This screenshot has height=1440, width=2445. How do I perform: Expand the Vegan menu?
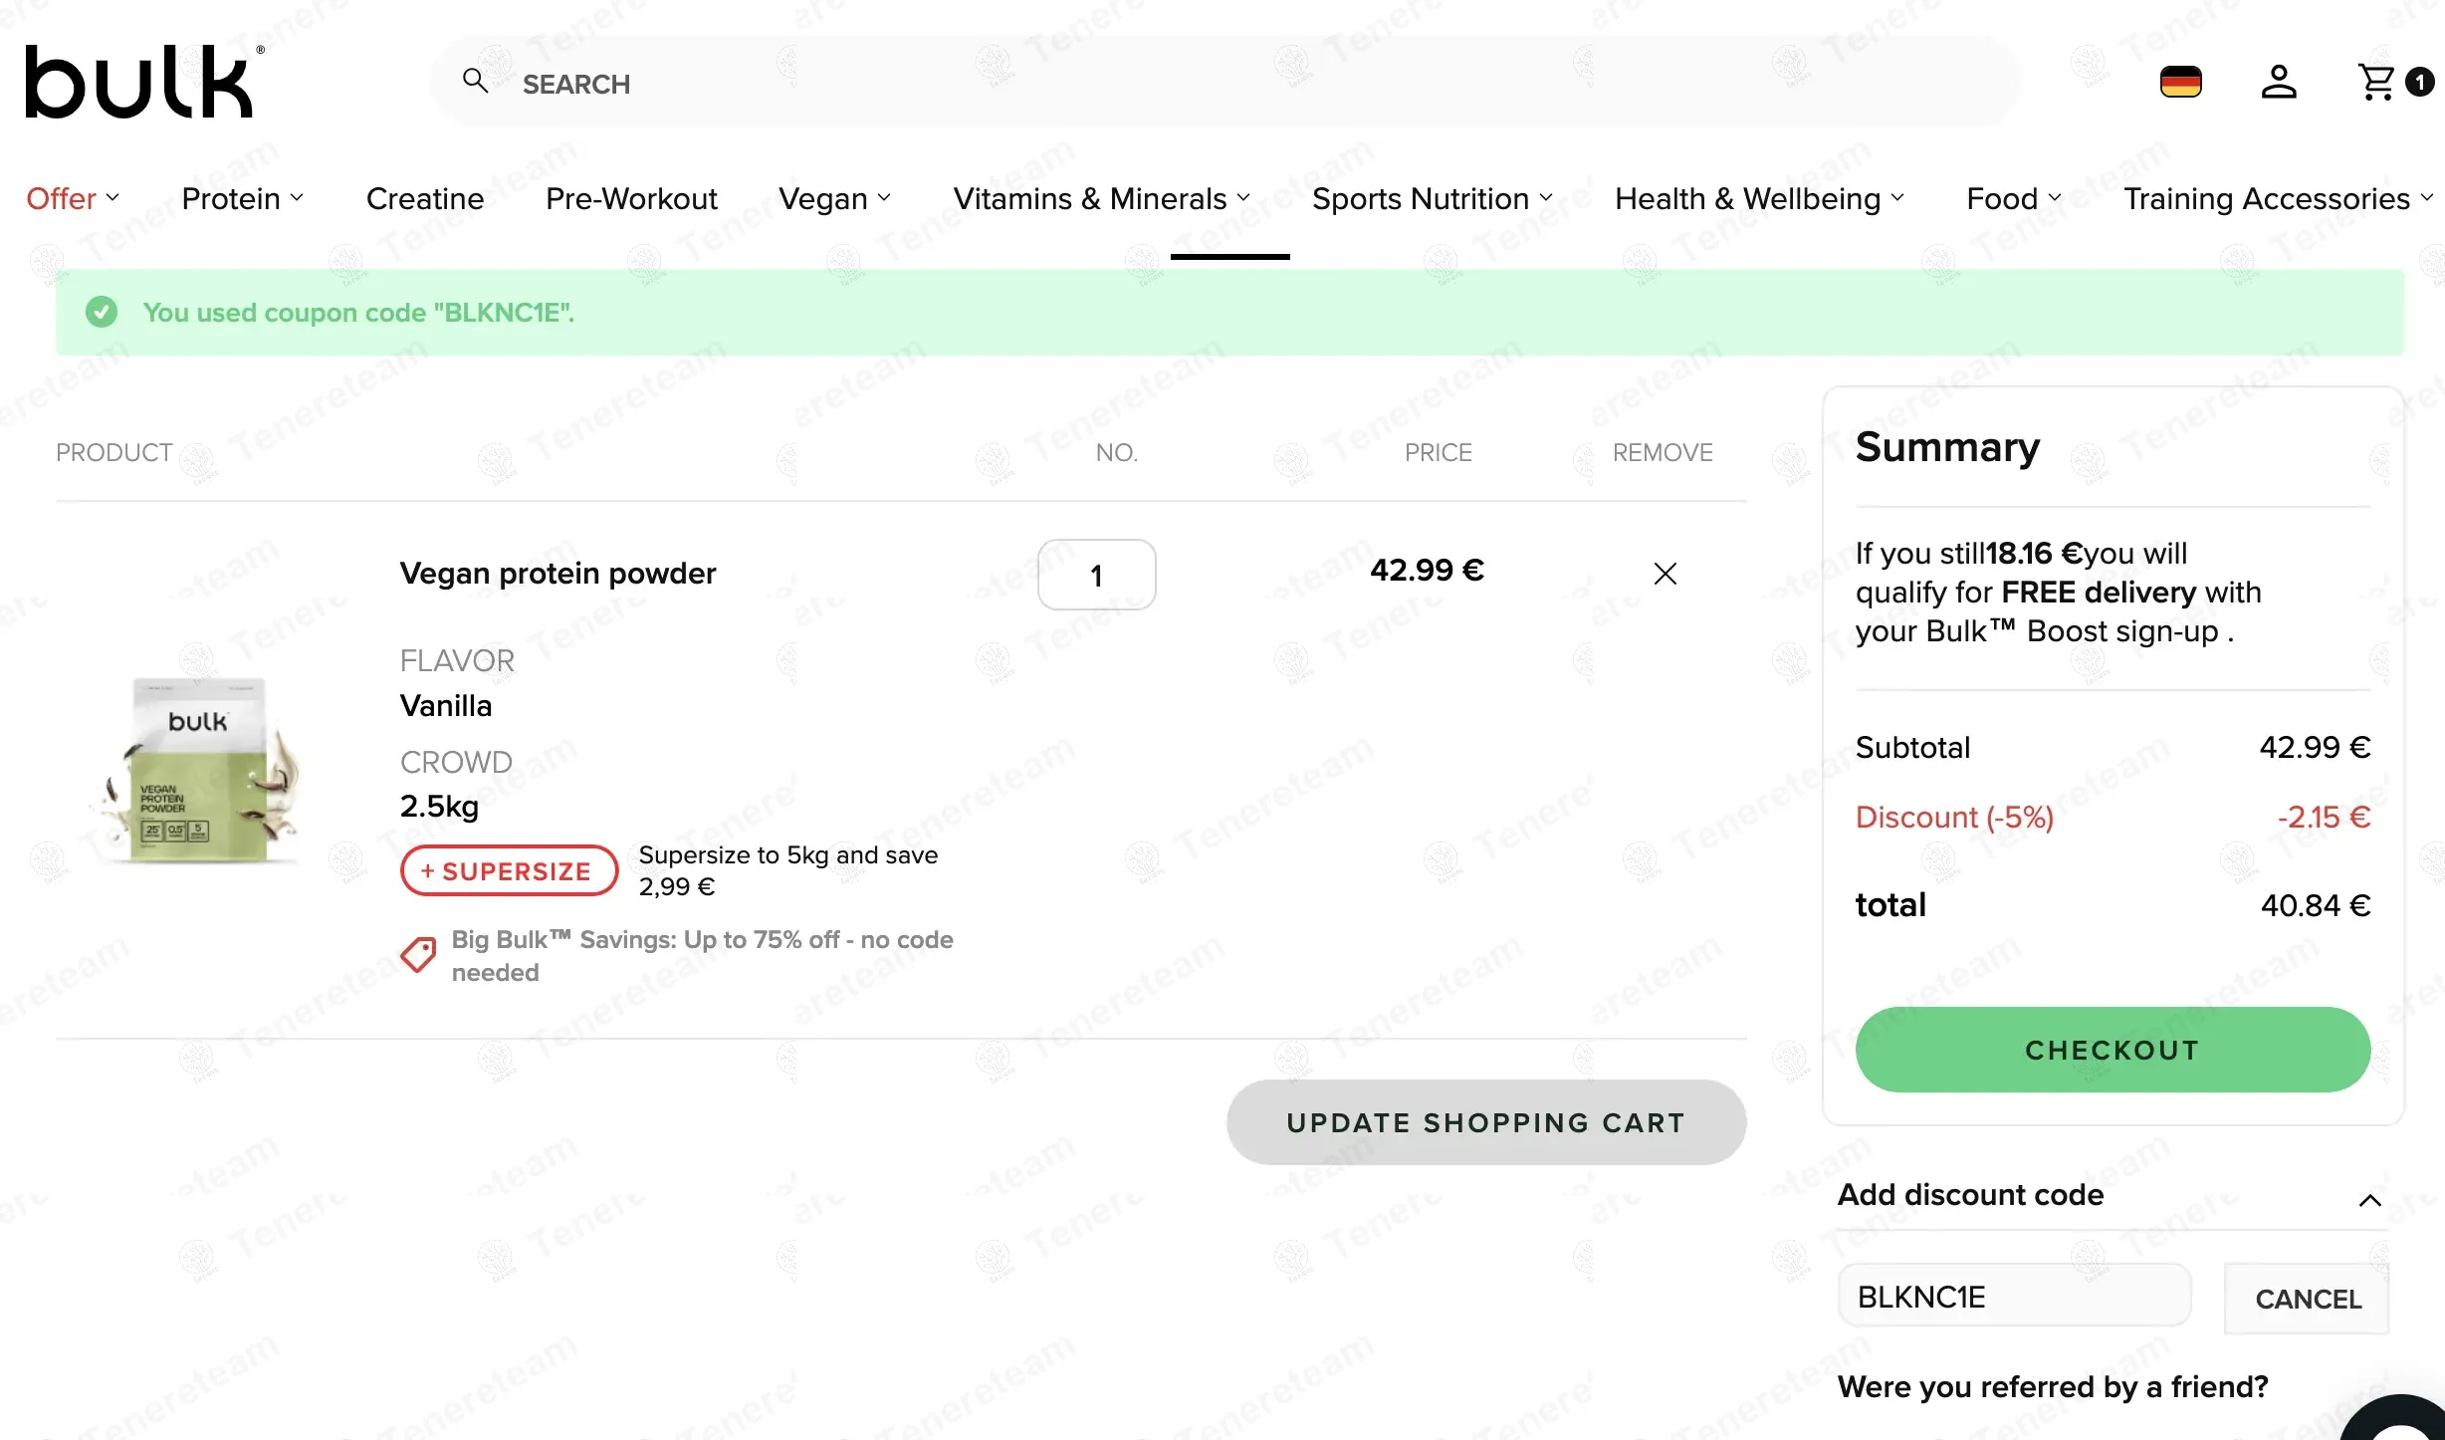coord(834,198)
